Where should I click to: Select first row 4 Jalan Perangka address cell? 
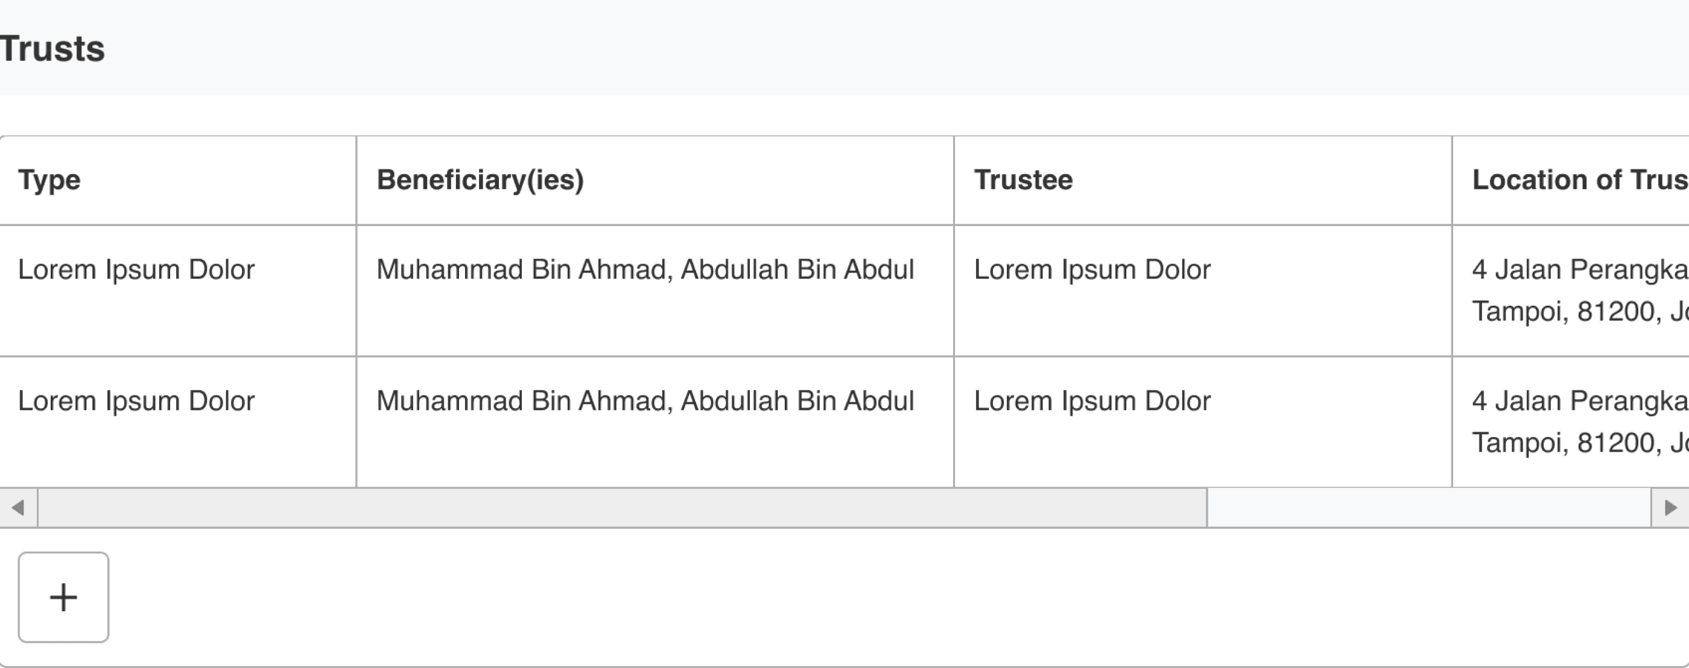pos(1571,291)
